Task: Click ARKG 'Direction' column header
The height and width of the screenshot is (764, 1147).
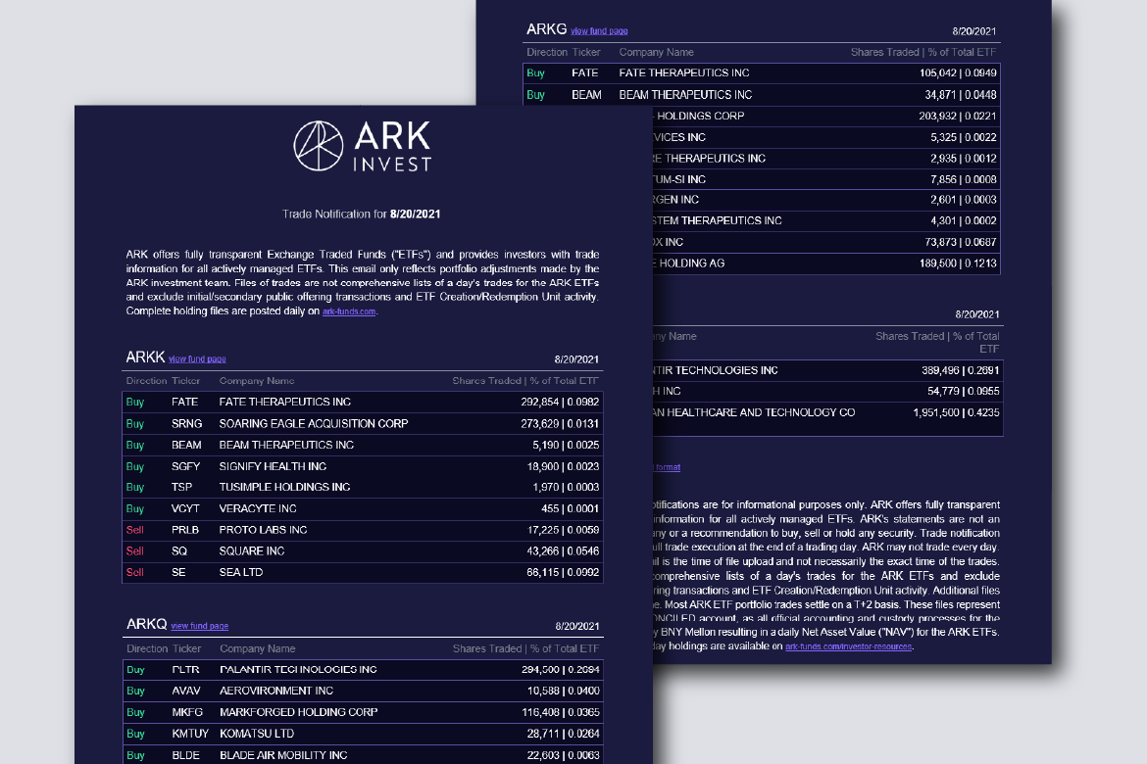Action: (547, 53)
